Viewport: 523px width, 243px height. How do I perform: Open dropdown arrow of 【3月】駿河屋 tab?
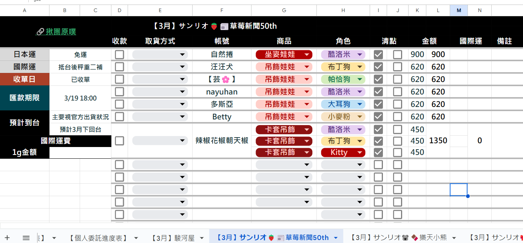point(201,238)
